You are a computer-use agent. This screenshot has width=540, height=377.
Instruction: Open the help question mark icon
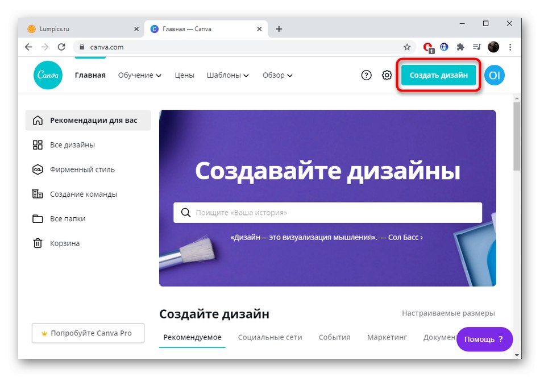366,74
